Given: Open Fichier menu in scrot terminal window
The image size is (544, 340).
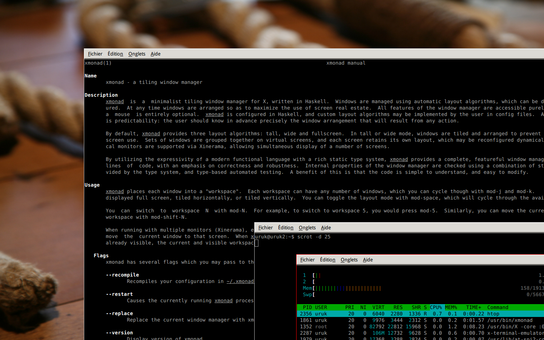Looking at the screenshot, I should 266,227.
